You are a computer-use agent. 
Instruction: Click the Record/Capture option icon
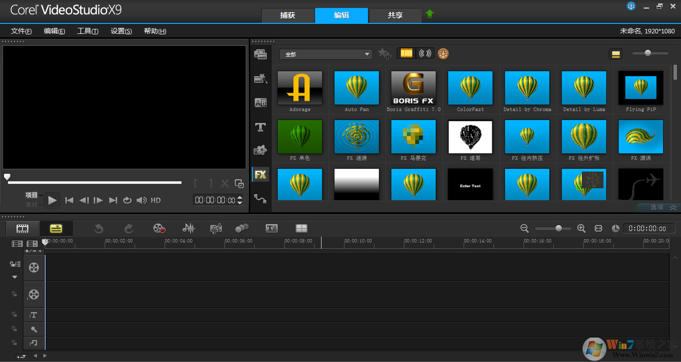(x=159, y=228)
